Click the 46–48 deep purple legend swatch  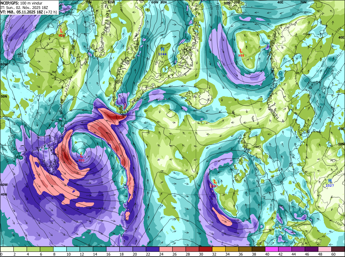[311, 249]
